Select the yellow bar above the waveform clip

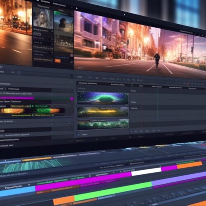37,159
